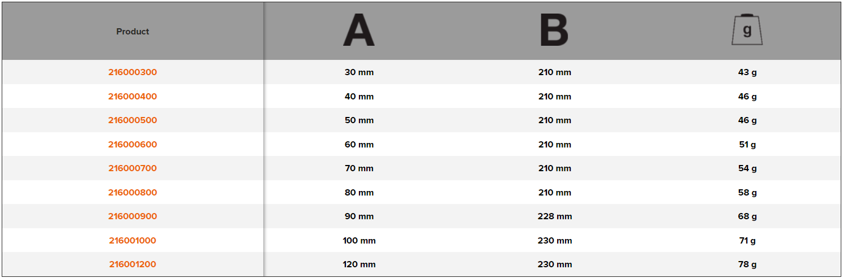The height and width of the screenshot is (278, 843).
Task: Click the letter A column header
Action: coord(359,31)
